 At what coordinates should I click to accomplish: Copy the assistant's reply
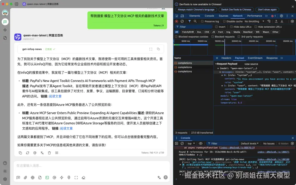(x=21, y=153)
